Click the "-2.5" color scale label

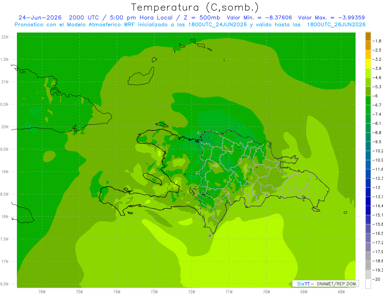pyautogui.click(x=377, y=50)
